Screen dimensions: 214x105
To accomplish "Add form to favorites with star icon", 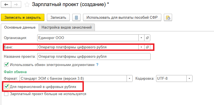I will click(27, 5).
